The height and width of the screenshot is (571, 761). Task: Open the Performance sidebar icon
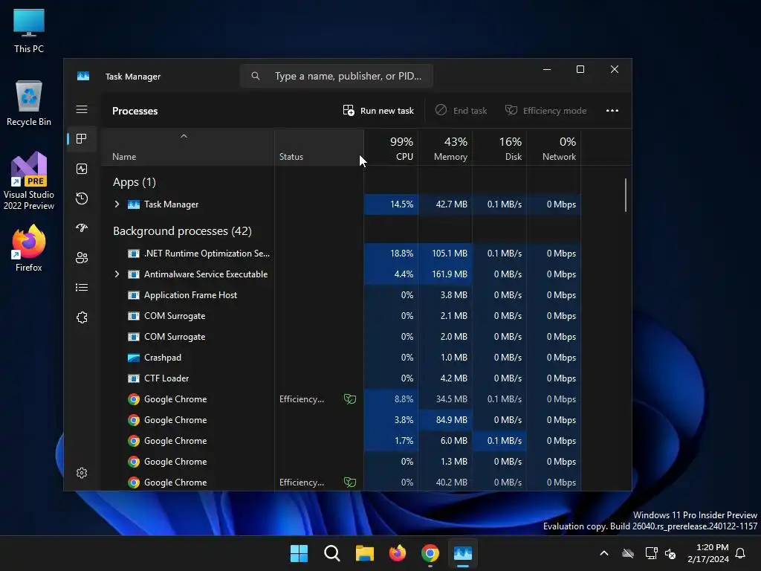(x=82, y=169)
